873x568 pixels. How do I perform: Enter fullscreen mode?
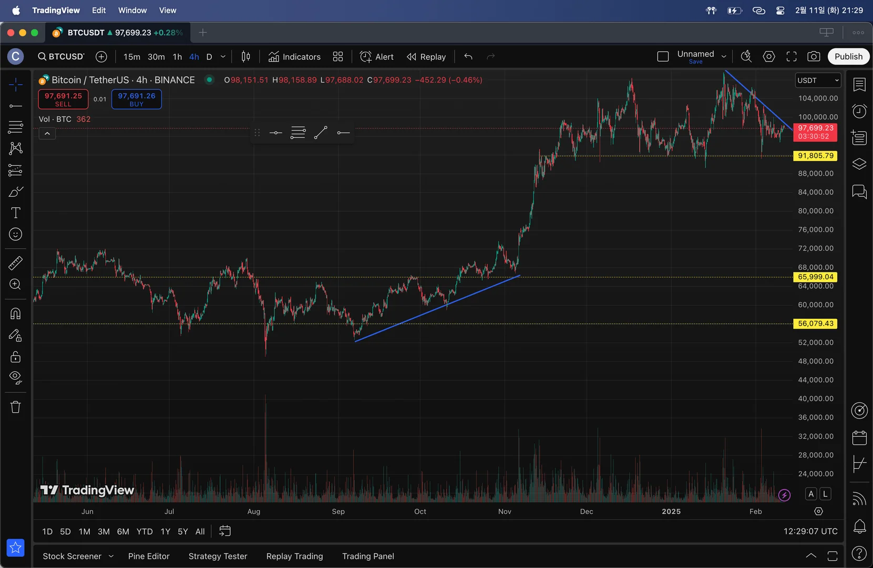[x=792, y=57]
